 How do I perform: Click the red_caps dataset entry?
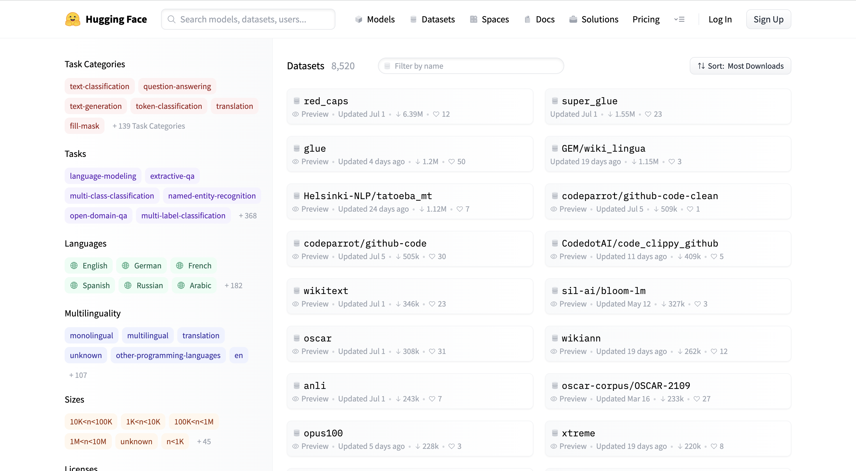326,101
